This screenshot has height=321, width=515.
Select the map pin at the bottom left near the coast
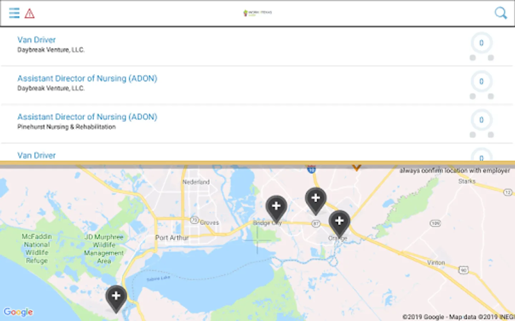point(116,299)
